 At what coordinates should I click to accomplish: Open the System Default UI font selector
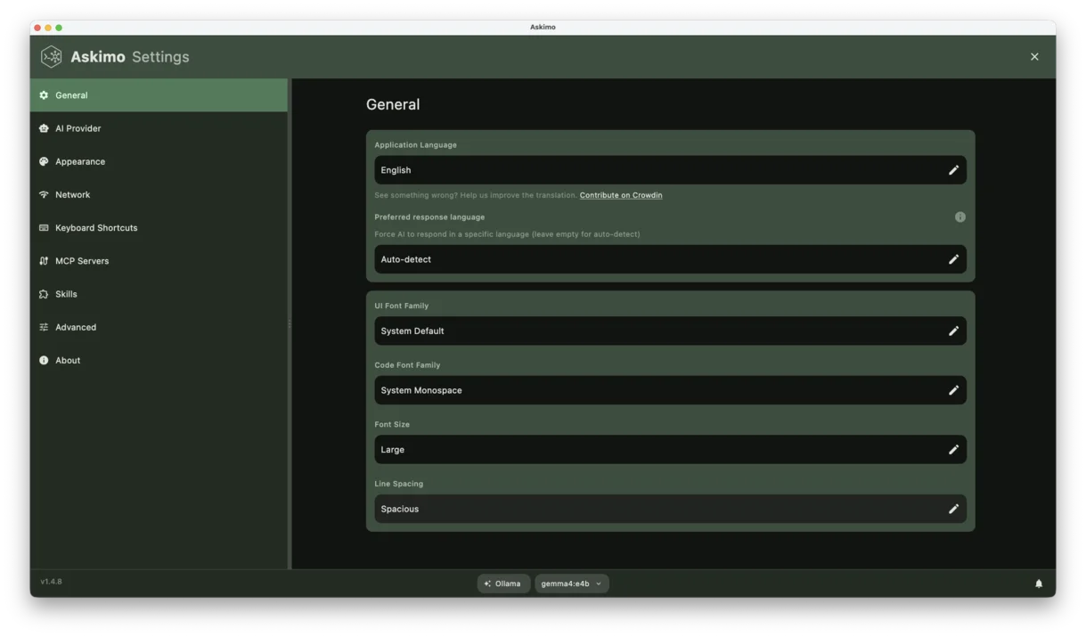(670, 331)
